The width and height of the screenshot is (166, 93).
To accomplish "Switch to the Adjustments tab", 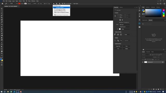I will tap(145, 20).
